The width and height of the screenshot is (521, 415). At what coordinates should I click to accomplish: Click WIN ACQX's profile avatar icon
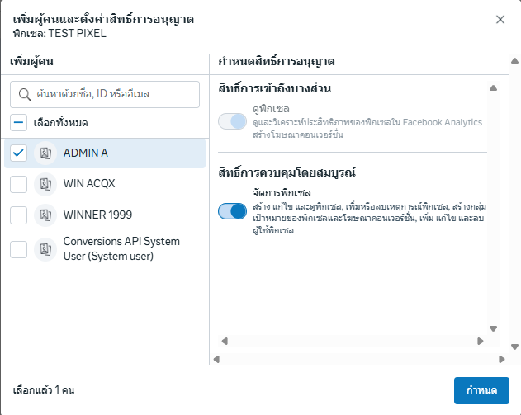pos(45,184)
